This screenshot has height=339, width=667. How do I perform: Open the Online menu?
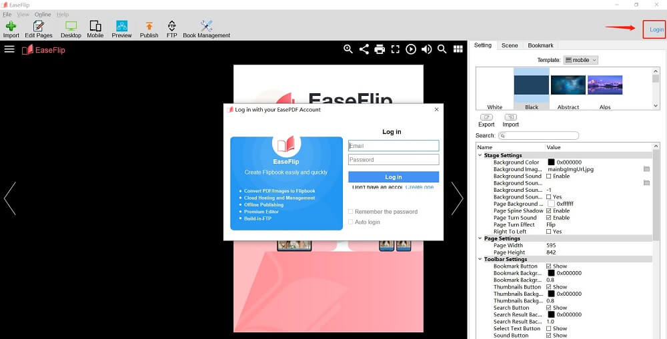click(43, 15)
